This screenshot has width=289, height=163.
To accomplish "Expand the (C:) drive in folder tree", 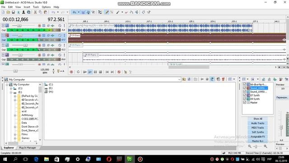I will point(11,88).
